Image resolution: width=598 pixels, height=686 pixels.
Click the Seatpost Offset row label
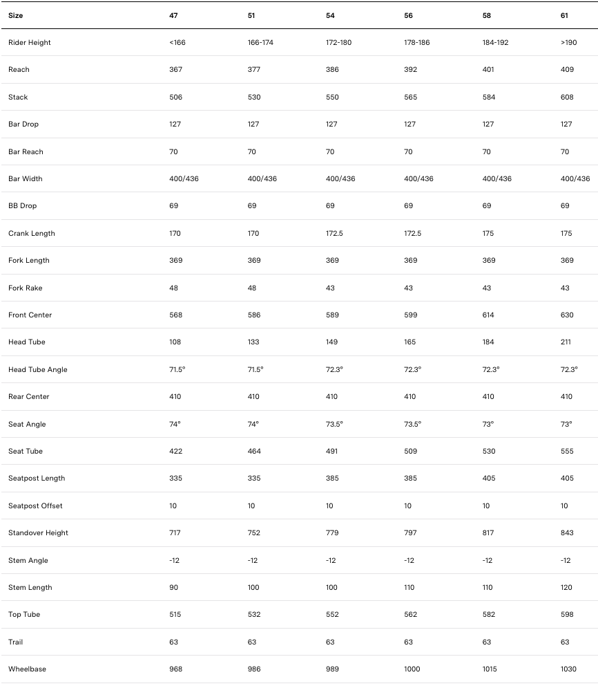pos(35,506)
